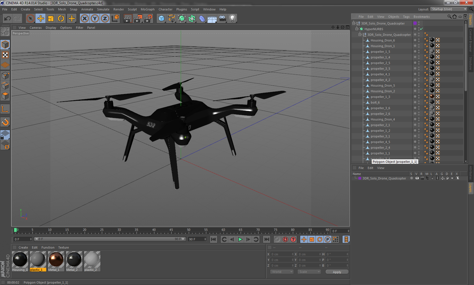Switch to Model mode in left toolbar
Image resolution: width=474 pixels, height=285 pixels.
5,45
